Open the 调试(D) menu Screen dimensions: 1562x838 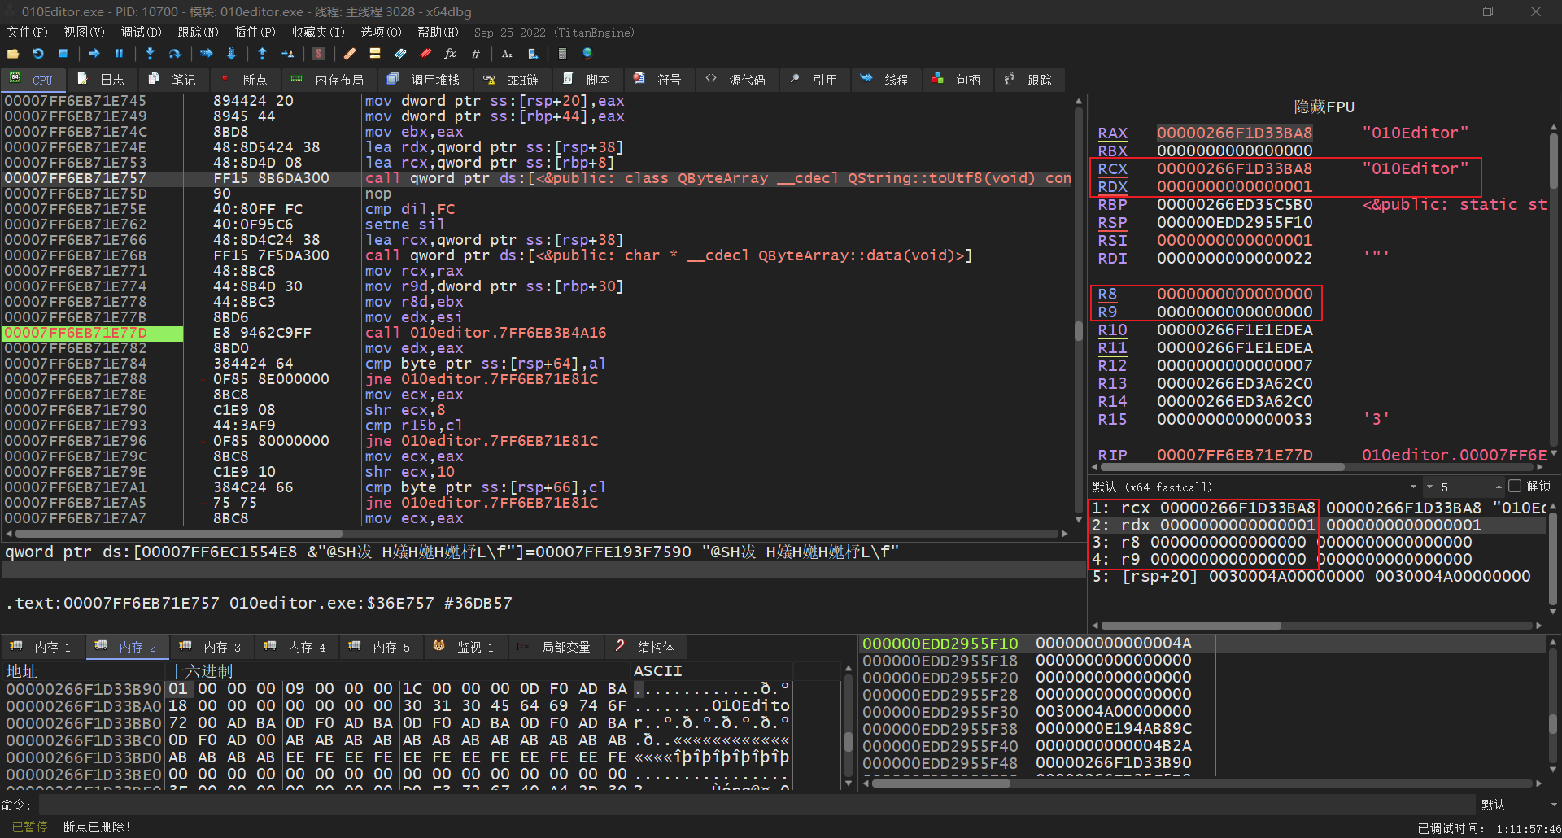pos(141,32)
